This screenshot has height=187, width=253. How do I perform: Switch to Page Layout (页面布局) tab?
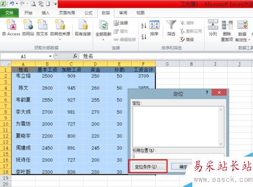[x=67, y=13]
